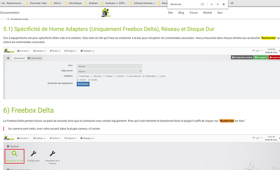
Task: Open the Objet parent Maison dropdown
Action: (x=110, y=71)
